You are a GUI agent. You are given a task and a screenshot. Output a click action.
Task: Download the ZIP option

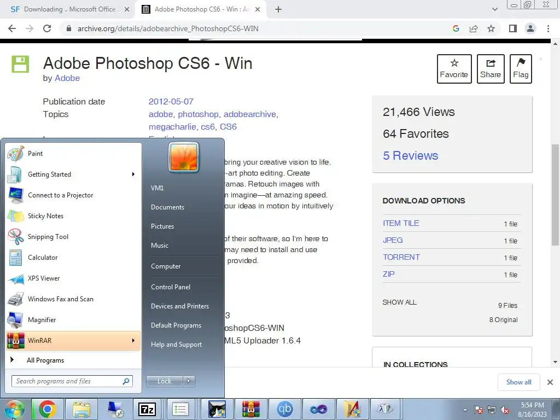389,275
